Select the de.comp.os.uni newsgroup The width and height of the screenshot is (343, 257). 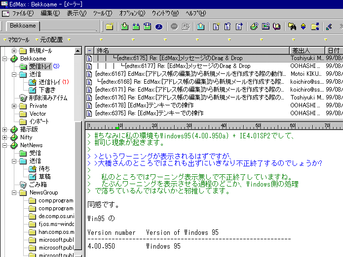tap(56, 216)
